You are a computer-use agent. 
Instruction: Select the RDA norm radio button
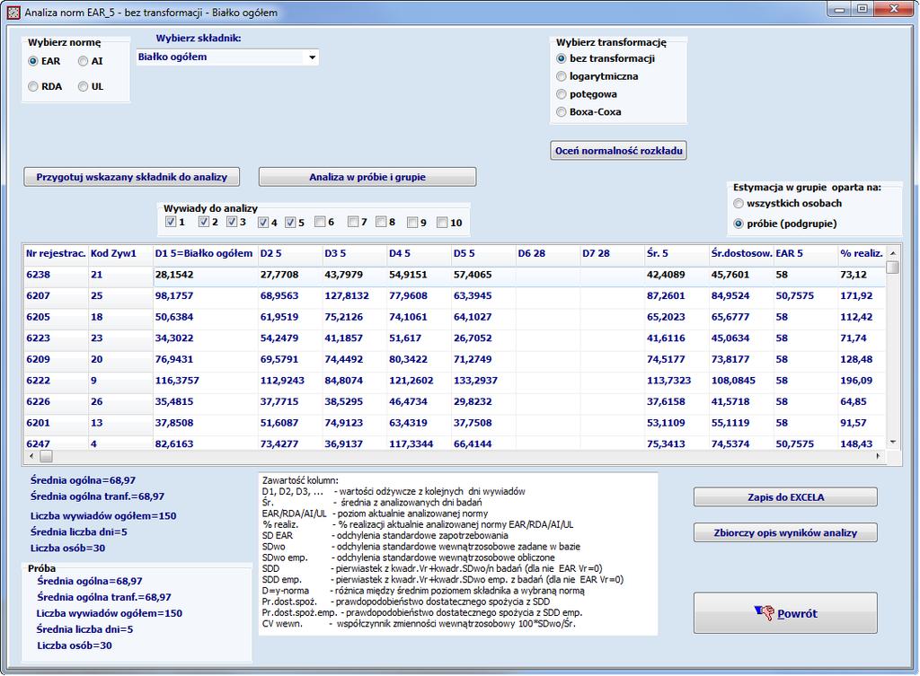(33, 87)
